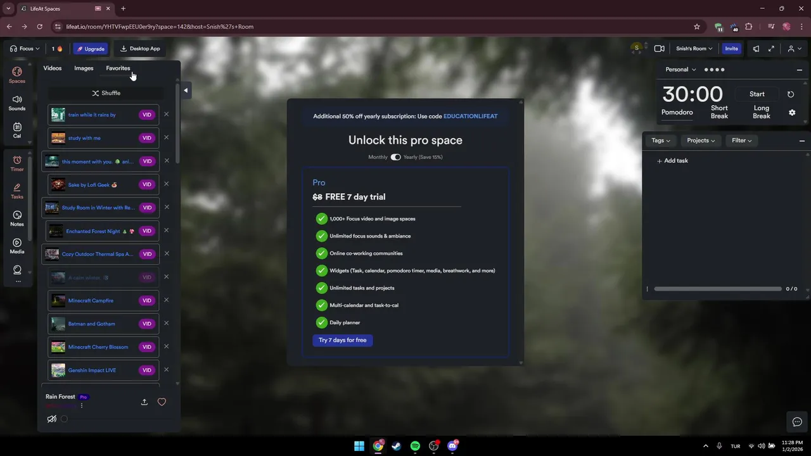Download the Desktop App
The width and height of the screenshot is (811, 456).
(140, 49)
